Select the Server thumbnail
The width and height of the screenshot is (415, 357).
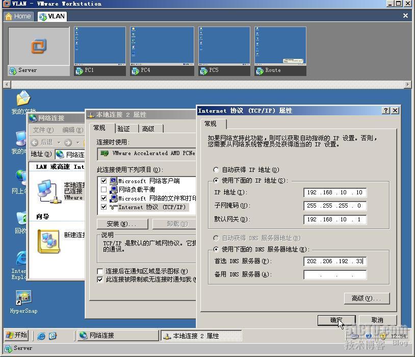click(39, 52)
